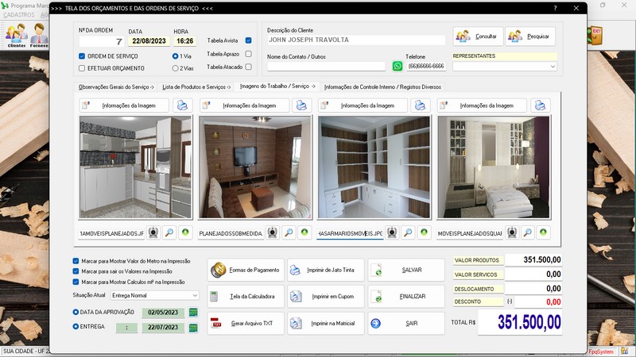Open Formas de Pagamento
Image resolution: width=636 pixels, height=357 pixels.
pyautogui.click(x=246, y=270)
